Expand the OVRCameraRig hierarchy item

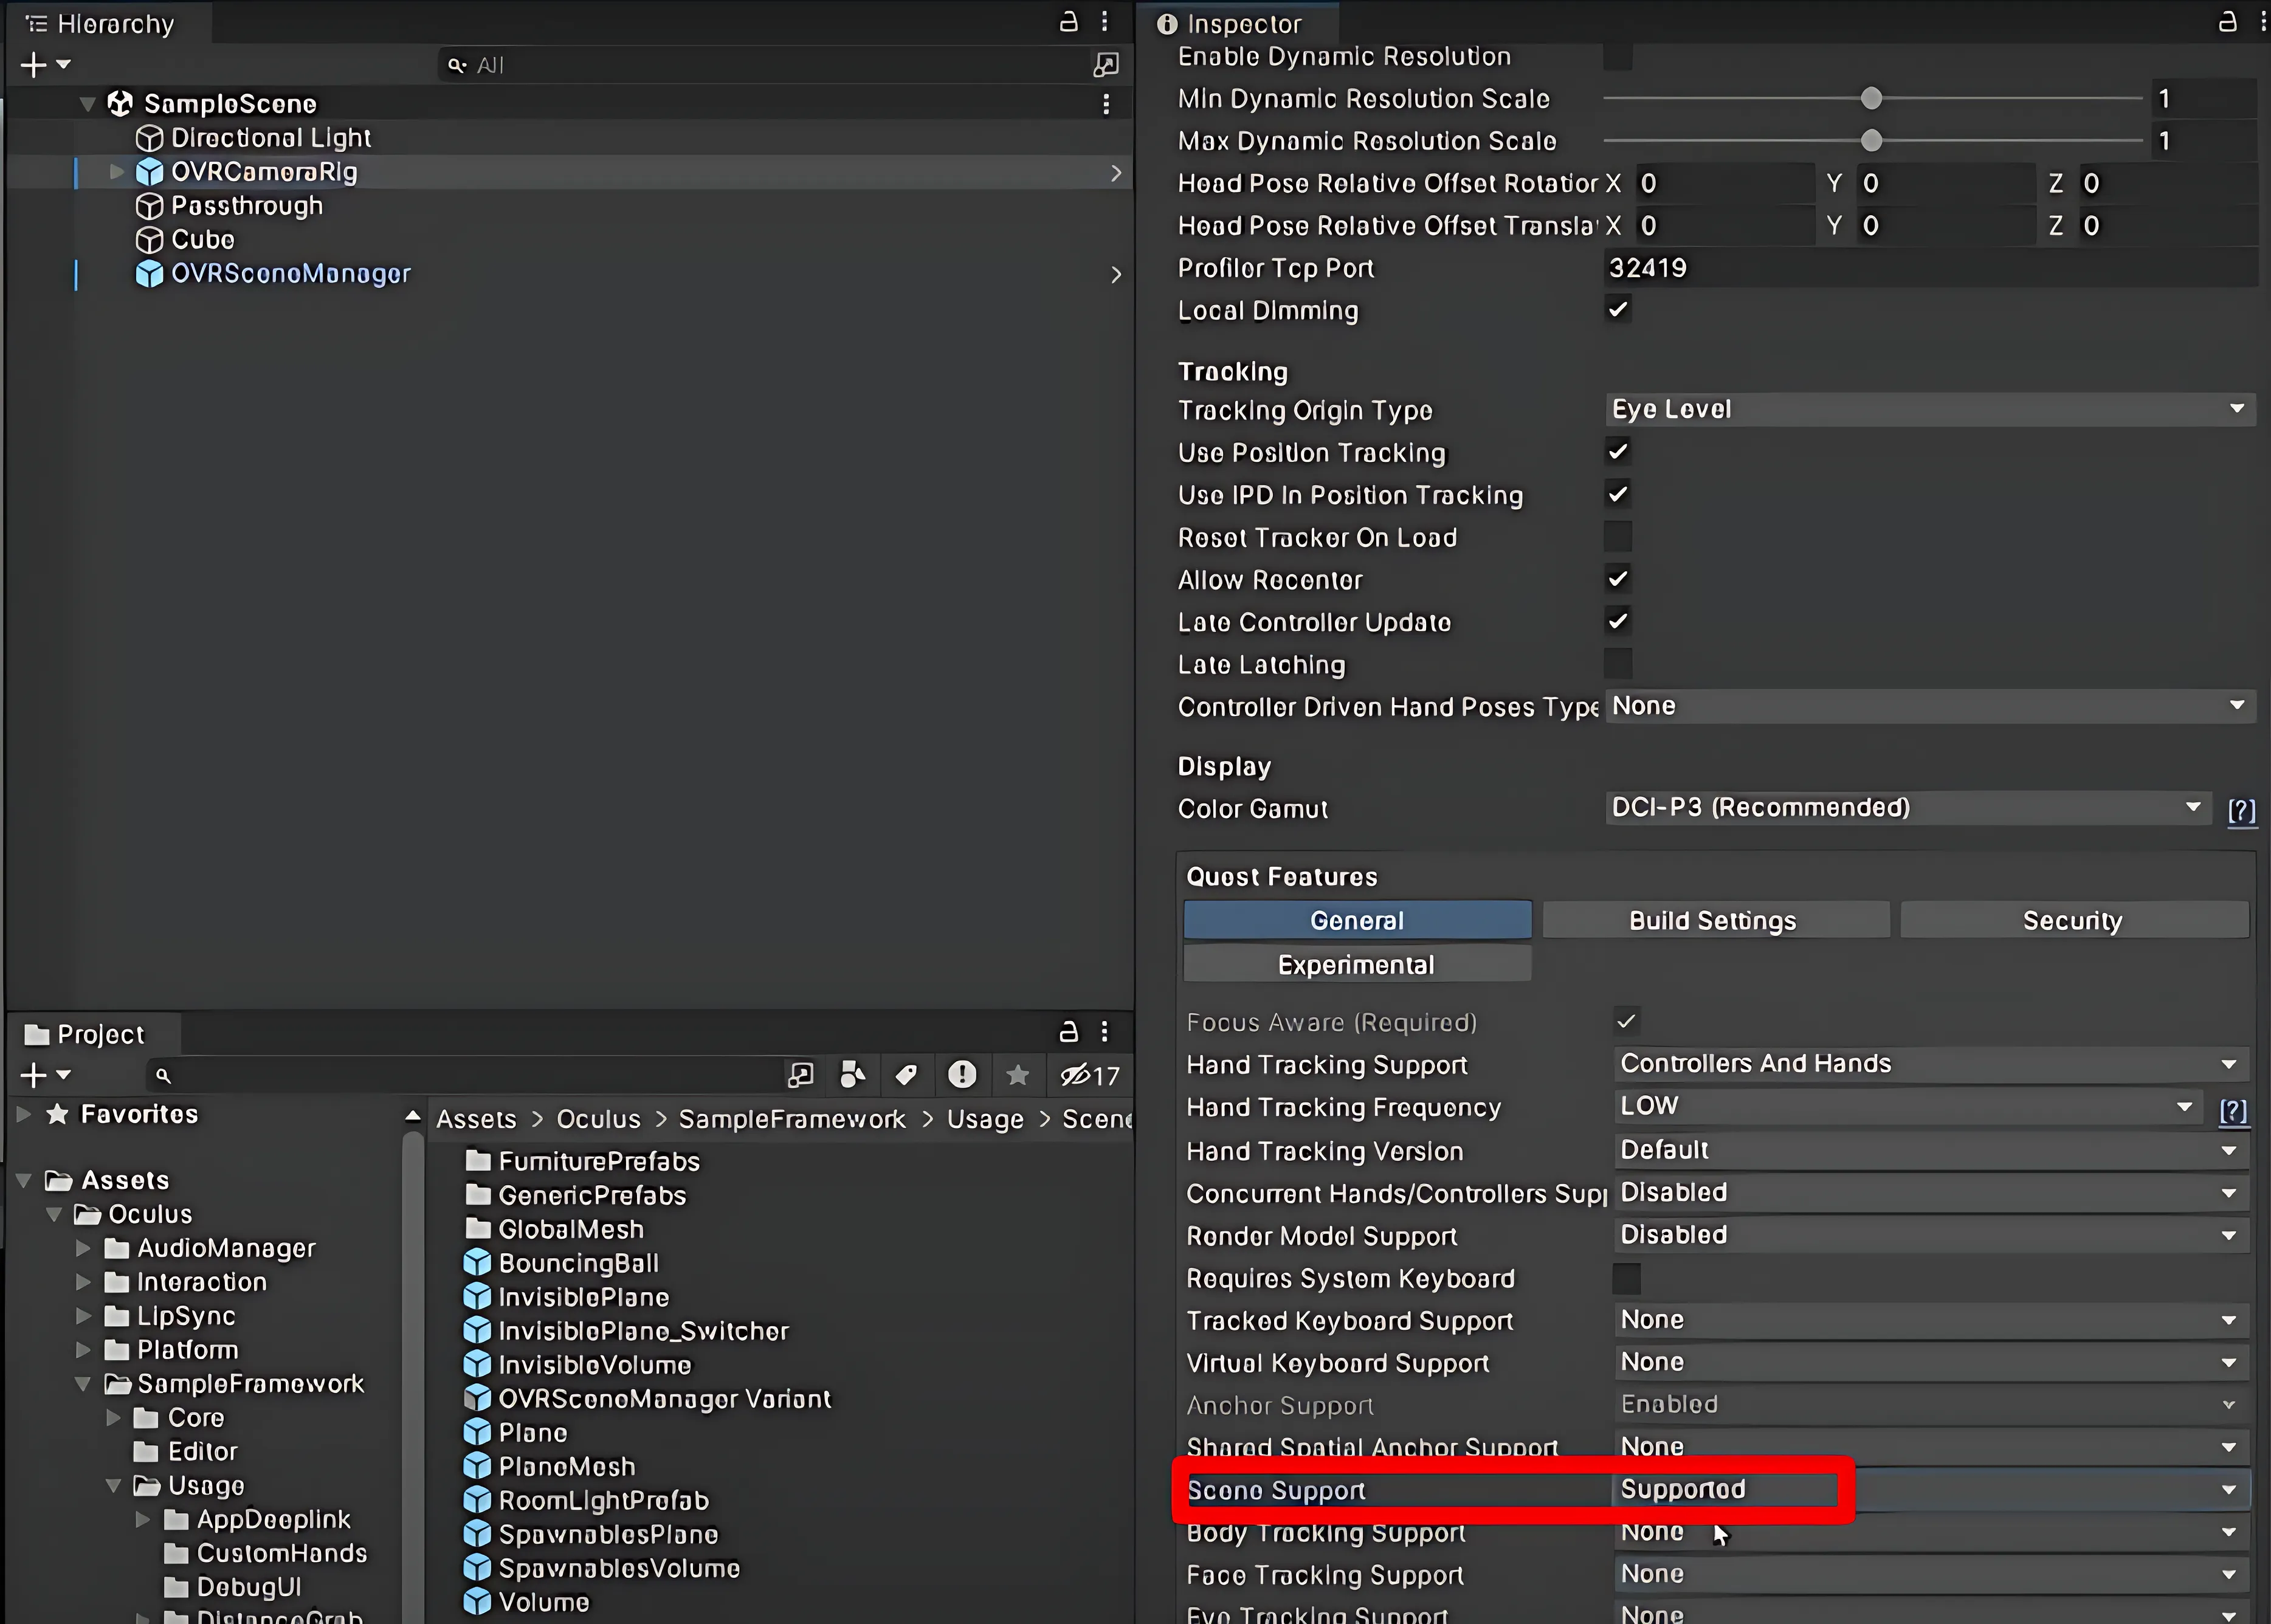click(x=116, y=172)
